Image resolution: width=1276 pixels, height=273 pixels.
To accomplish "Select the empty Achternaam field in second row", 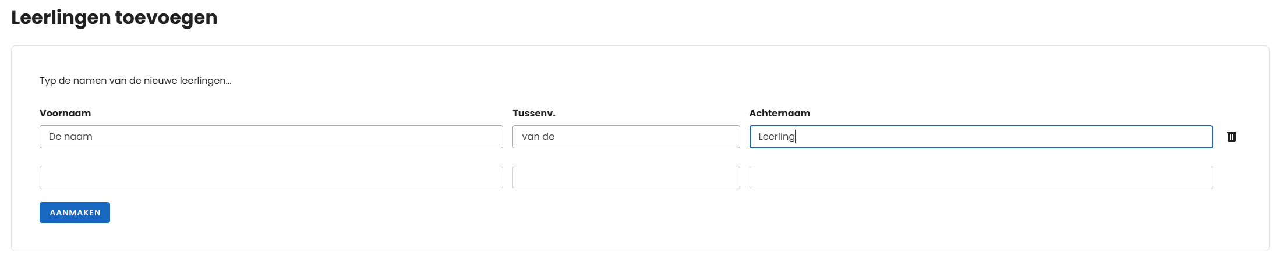I will (x=981, y=178).
